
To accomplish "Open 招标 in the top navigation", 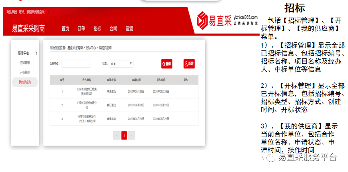I will 97,28.
